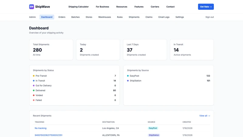Click the Shipments by Status heading
This screenshot has height=137, width=243.
click(43, 70)
